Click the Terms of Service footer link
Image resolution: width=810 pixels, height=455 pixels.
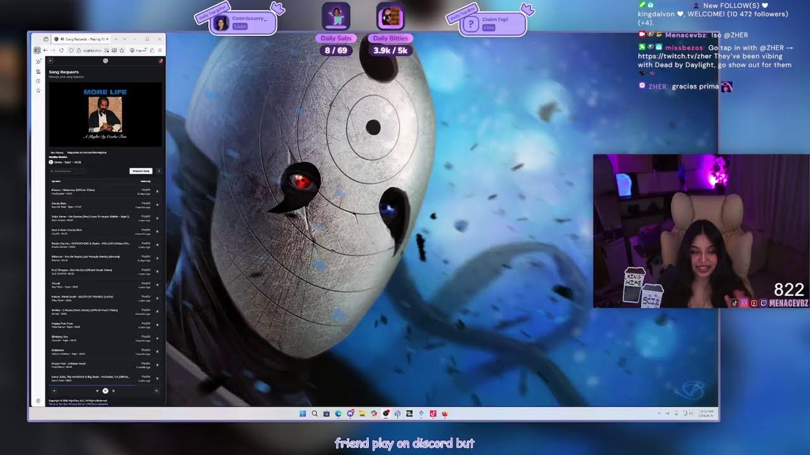pyautogui.click(x=58, y=403)
